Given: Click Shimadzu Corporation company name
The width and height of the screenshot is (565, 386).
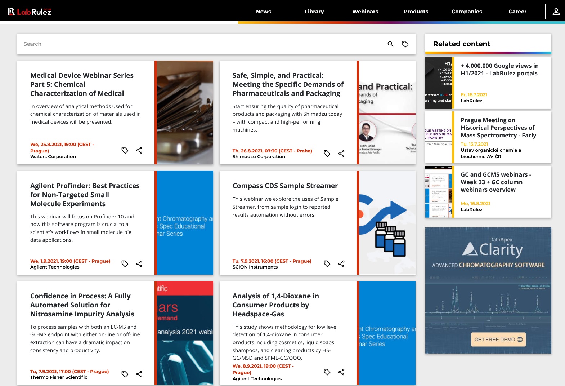Looking at the screenshot, I should pos(259,157).
